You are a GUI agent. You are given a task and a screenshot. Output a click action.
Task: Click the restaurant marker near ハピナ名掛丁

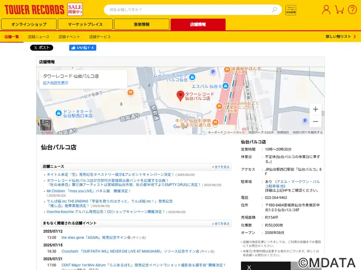[130, 93]
